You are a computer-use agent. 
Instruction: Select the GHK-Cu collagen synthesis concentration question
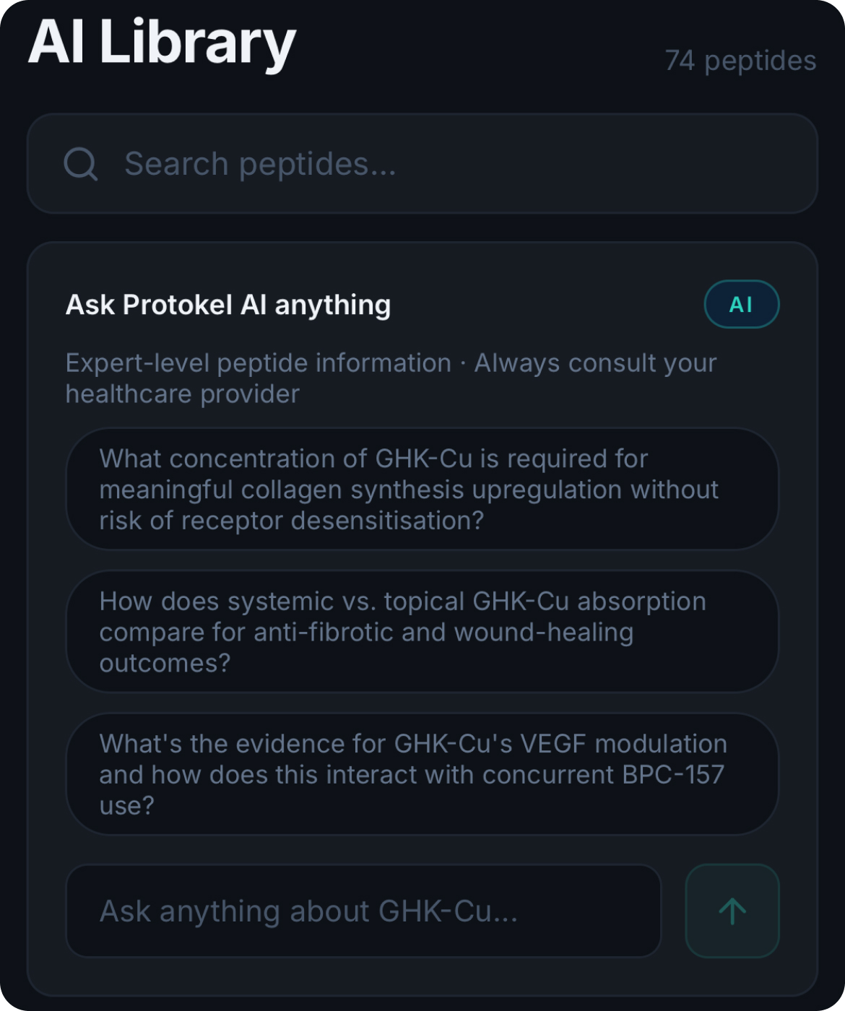(x=422, y=489)
